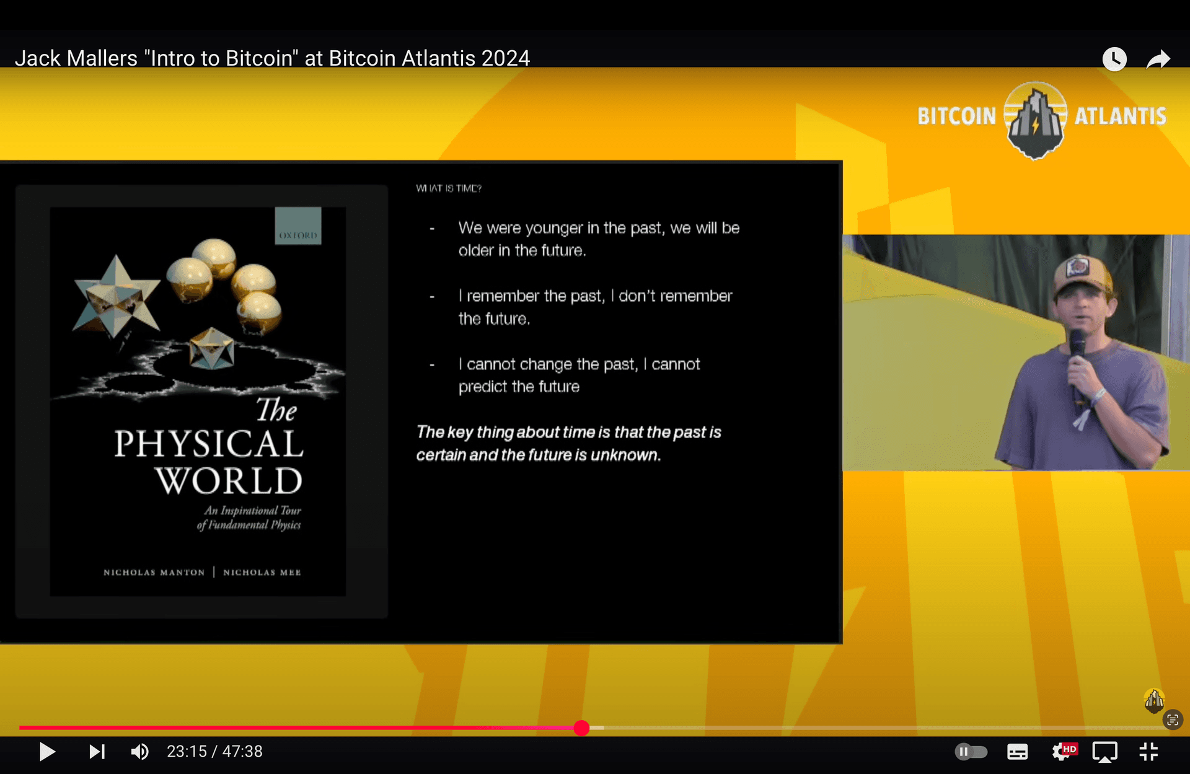Click the Bitcoin Atlantis channel watermark
The height and width of the screenshot is (774, 1190).
tap(1153, 700)
